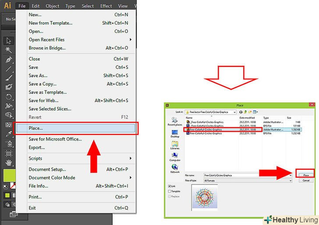Open the Select menu
Screen dimensions: 319x225
click(x=88, y=6)
